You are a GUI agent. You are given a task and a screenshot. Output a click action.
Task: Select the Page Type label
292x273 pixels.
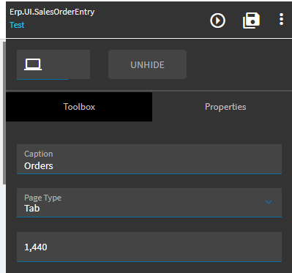42,198
